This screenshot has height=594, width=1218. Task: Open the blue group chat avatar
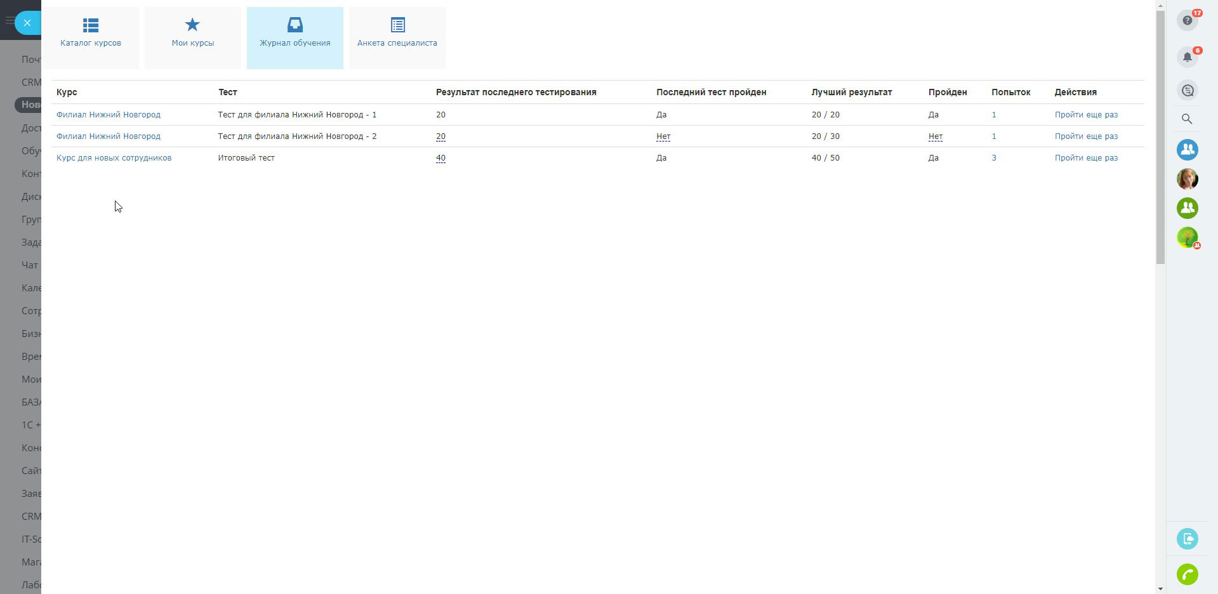pos(1188,150)
